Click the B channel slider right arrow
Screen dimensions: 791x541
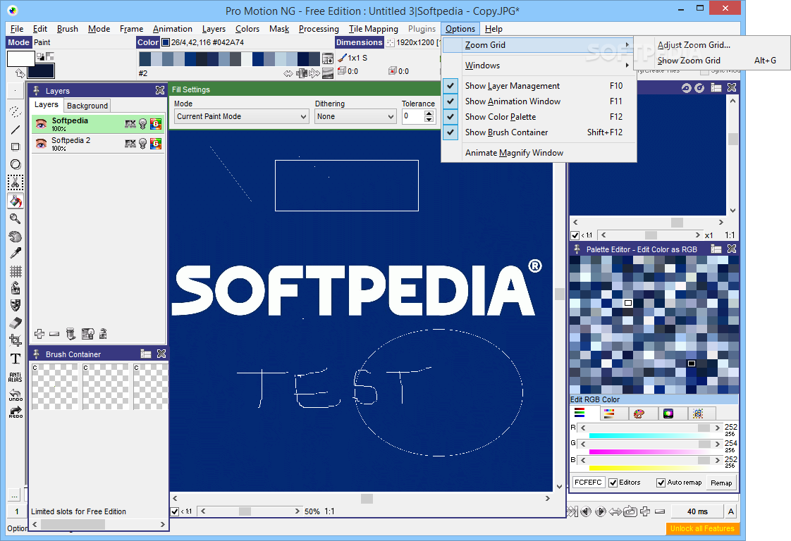point(718,460)
